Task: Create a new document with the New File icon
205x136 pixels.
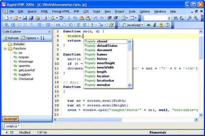Action: click(7, 18)
